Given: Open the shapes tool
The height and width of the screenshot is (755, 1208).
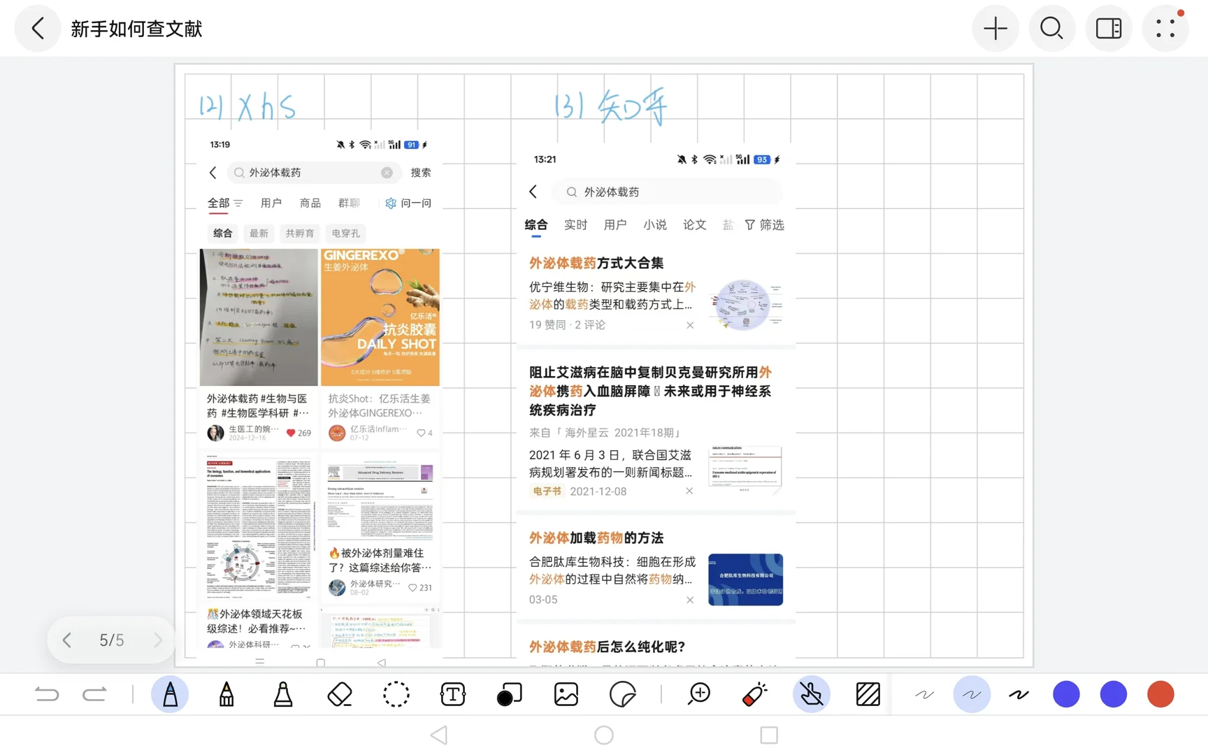Looking at the screenshot, I should tap(509, 694).
